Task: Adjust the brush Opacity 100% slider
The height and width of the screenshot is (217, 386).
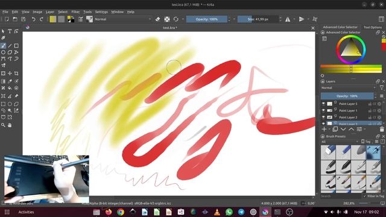Action: point(206,19)
